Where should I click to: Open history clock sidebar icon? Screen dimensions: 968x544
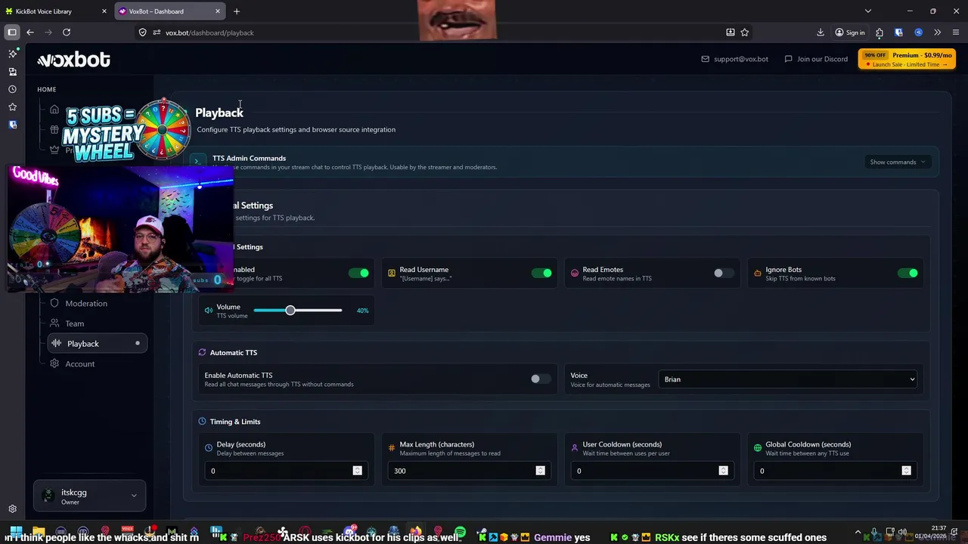12,89
